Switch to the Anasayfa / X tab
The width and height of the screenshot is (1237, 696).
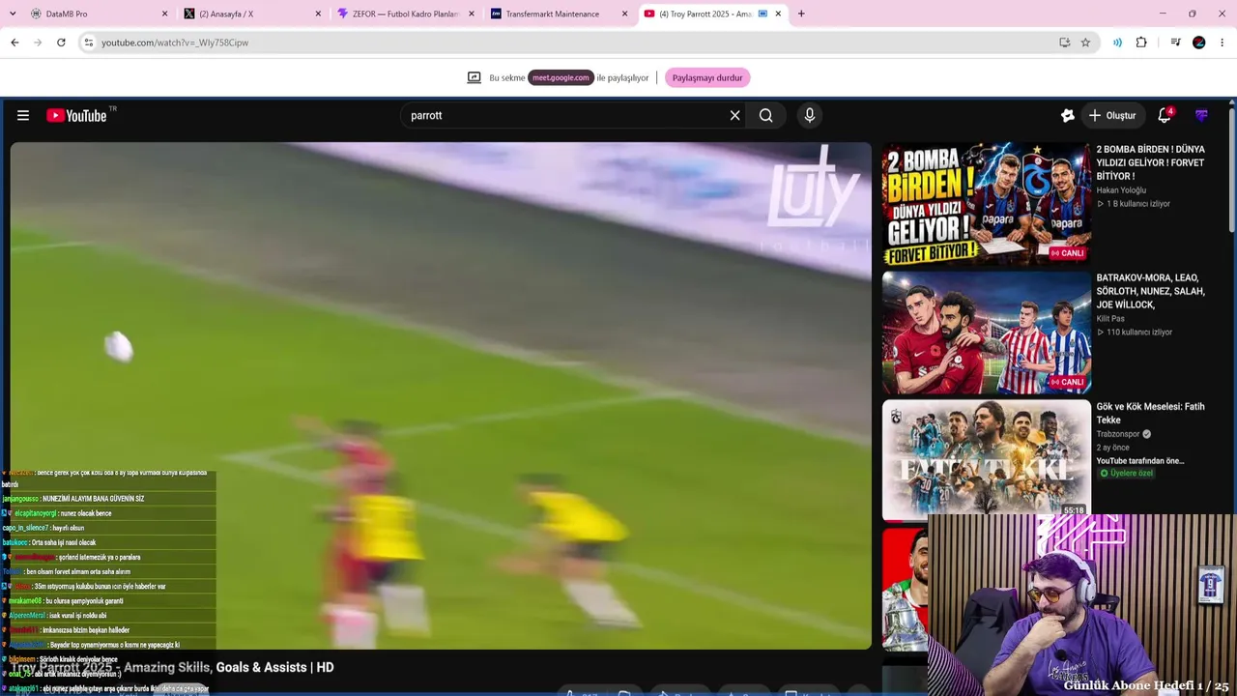tap(253, 14)
